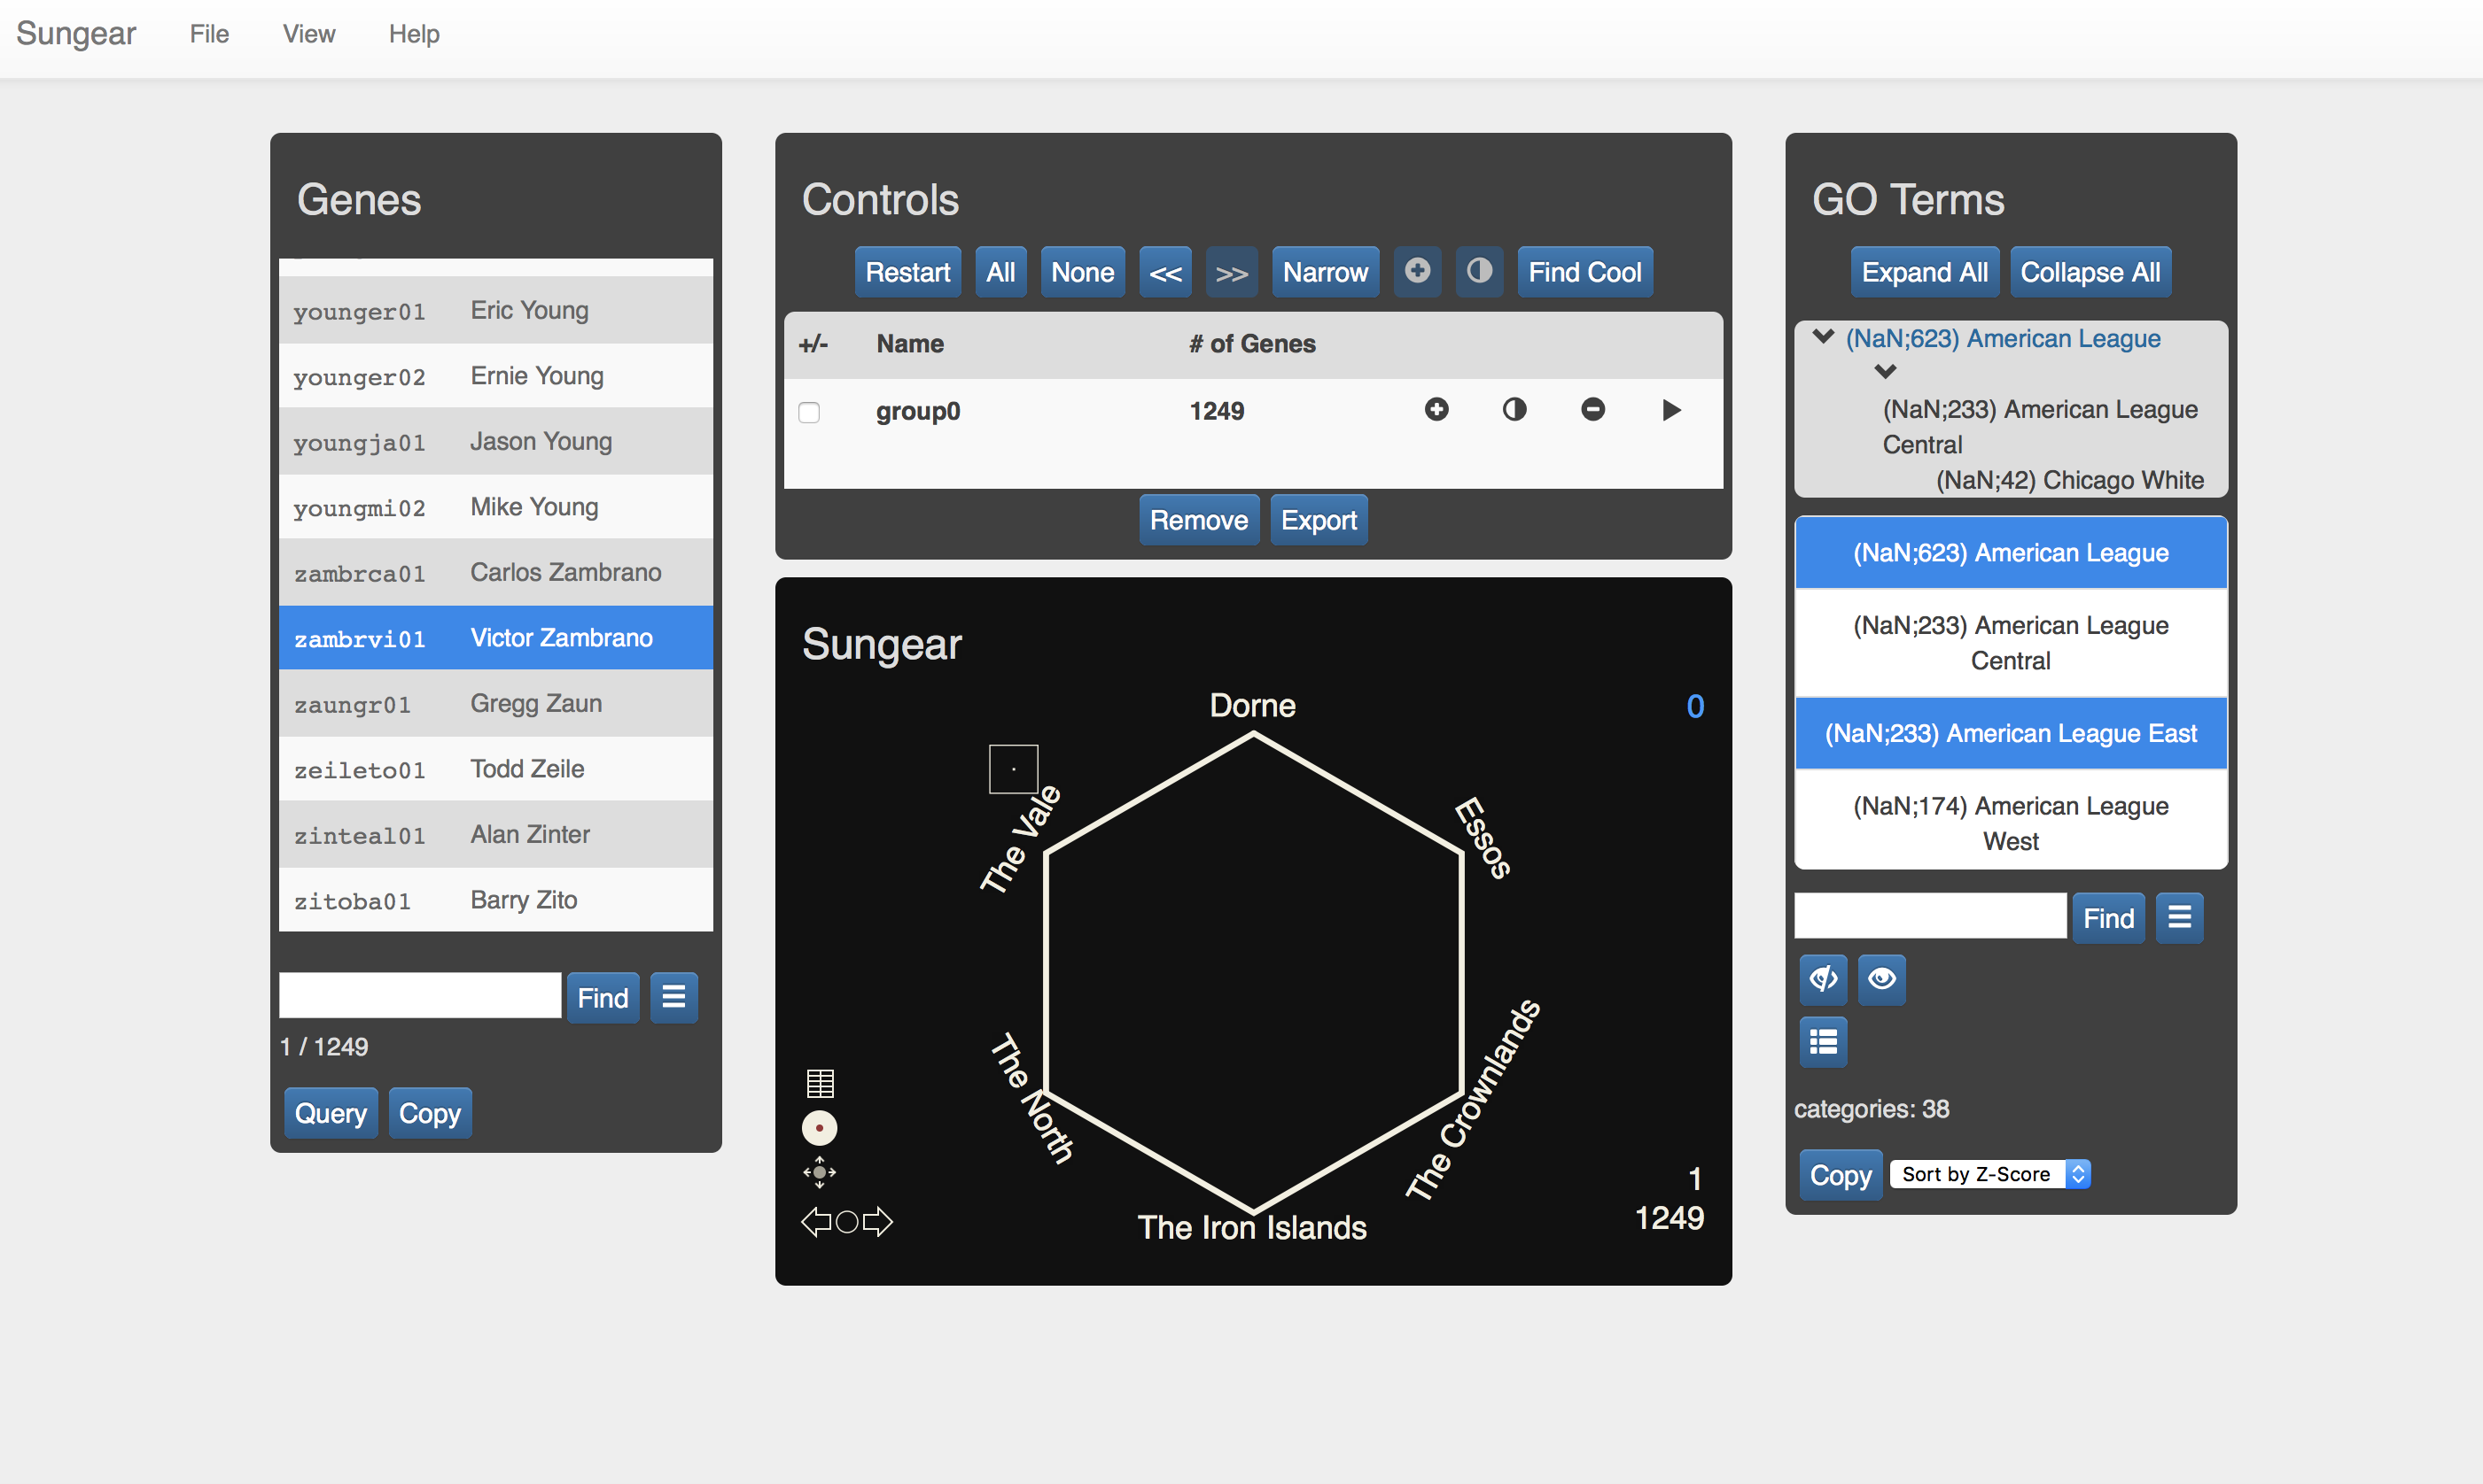Check the group0 checkbox

[x=809, y=412]
